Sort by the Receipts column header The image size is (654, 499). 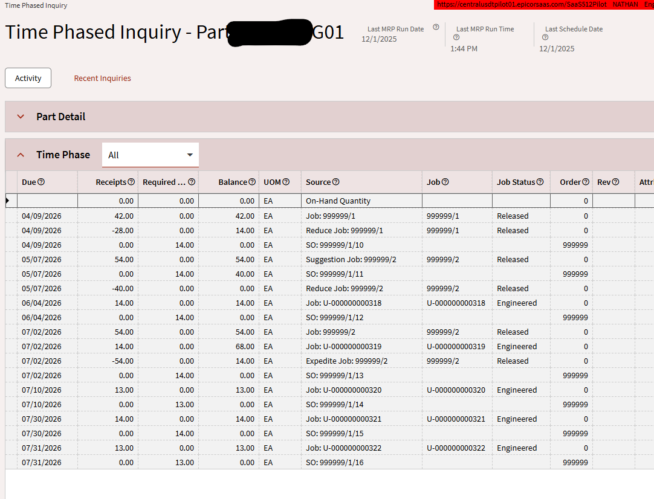coord(111,182)
